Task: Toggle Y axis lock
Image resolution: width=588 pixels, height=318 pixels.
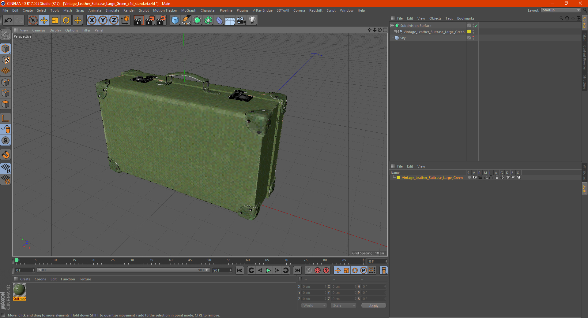Action: click(x=103, y=20)
